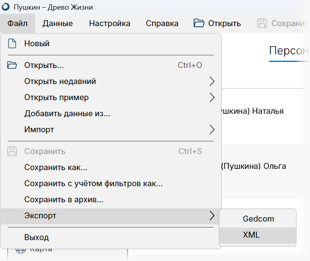Choose Выход to quit the application

(x=111, y=237)
